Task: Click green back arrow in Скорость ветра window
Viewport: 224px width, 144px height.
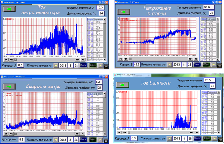Action: point(9,86)
